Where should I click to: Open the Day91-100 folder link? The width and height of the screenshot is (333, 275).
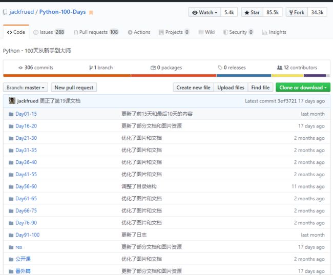(27, 235)
